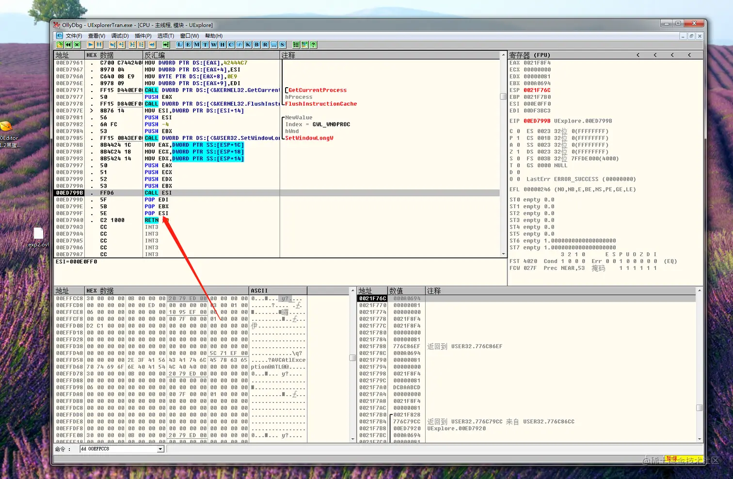Open Run trace with the ellipsis button
This screenshot has width=733, height=479.
pos(273,45)
